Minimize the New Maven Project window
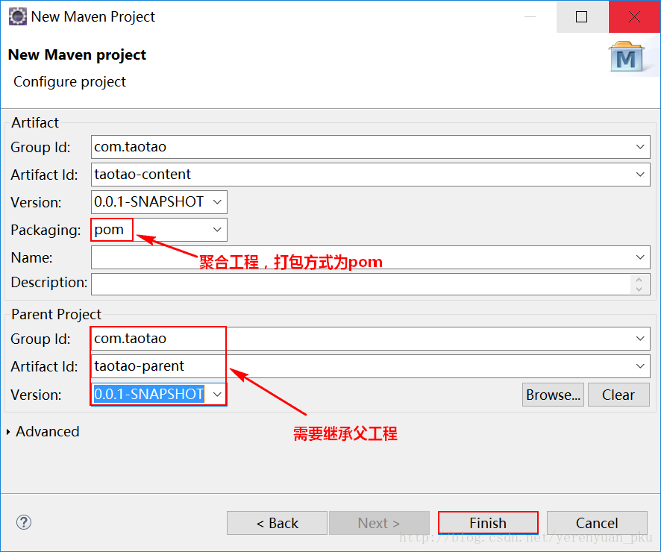The width and height of the screenshot is (661, 552). [530, 17]
